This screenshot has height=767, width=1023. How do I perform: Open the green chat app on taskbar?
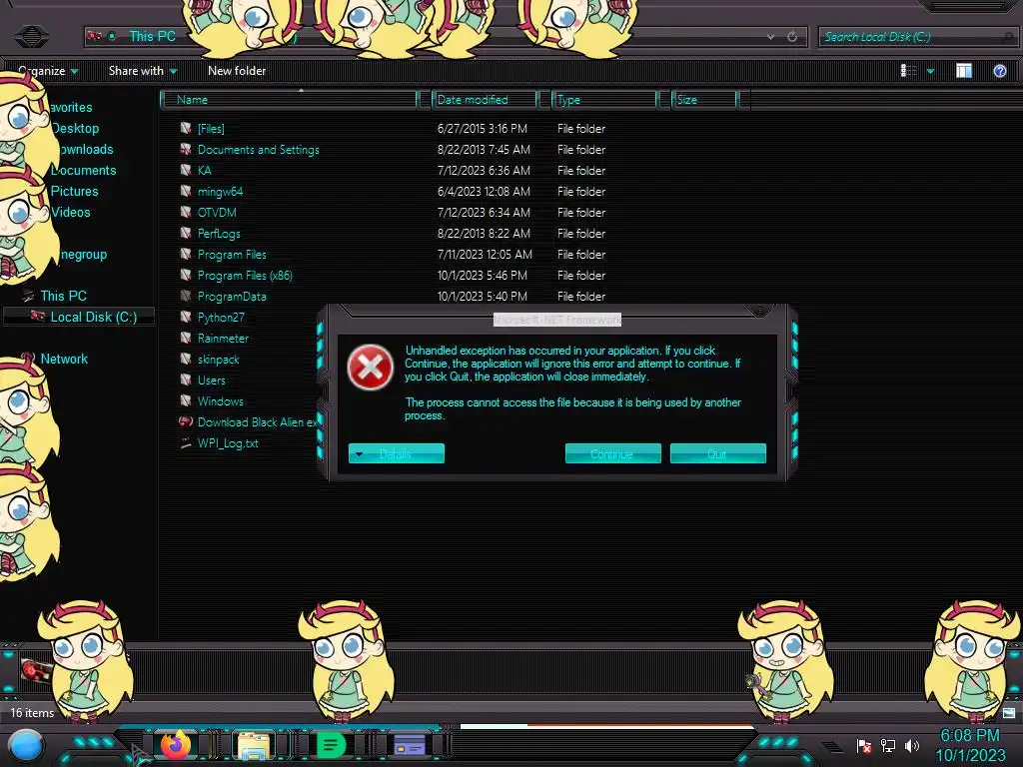click(331, 745)
